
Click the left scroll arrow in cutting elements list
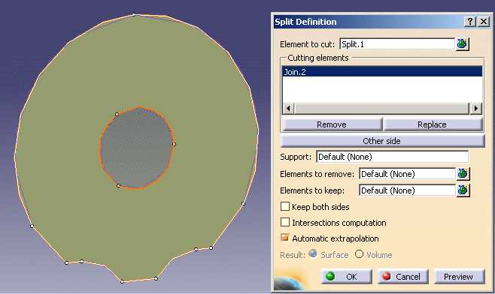tap(288, 109)
